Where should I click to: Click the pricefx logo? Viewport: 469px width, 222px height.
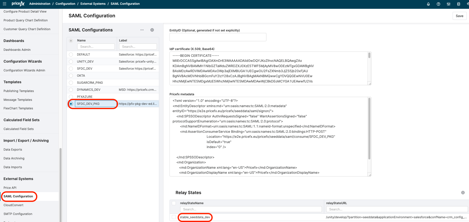(18, 4)
